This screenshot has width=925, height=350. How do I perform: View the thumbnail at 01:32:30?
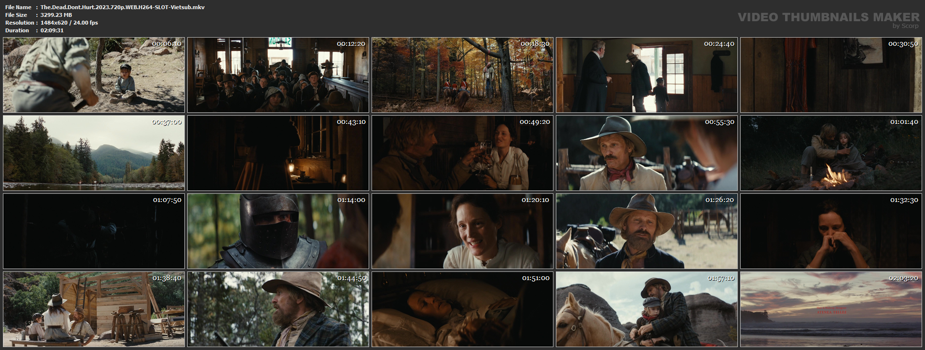(x=831, y=231)
